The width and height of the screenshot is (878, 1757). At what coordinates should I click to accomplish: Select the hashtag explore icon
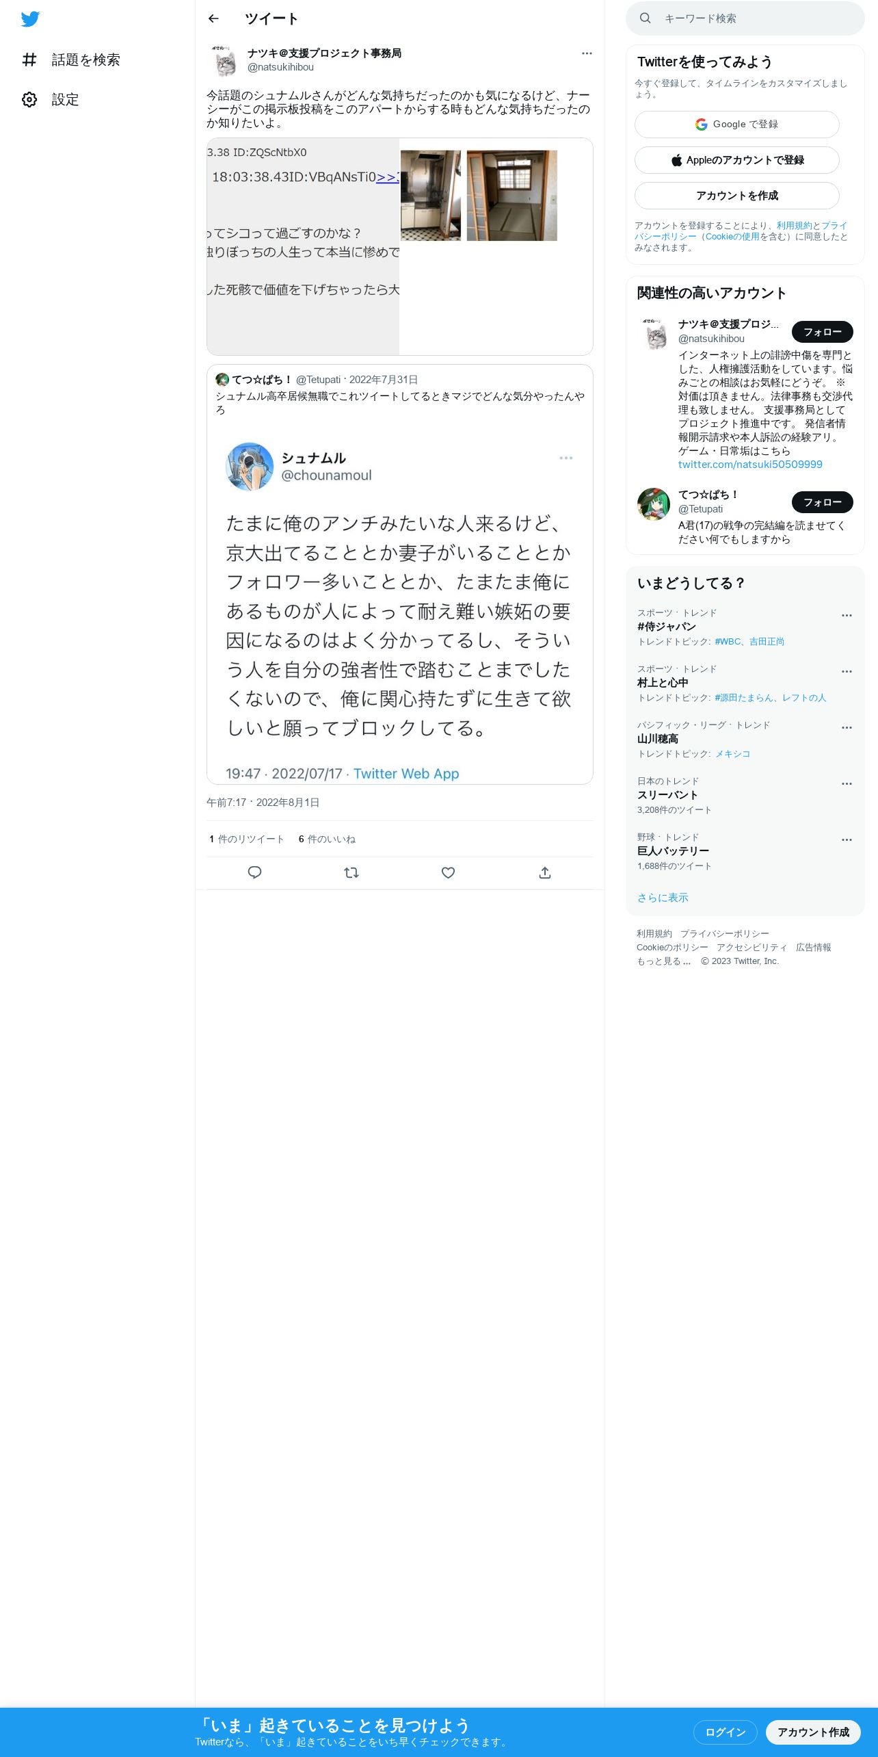coord(29,60)
